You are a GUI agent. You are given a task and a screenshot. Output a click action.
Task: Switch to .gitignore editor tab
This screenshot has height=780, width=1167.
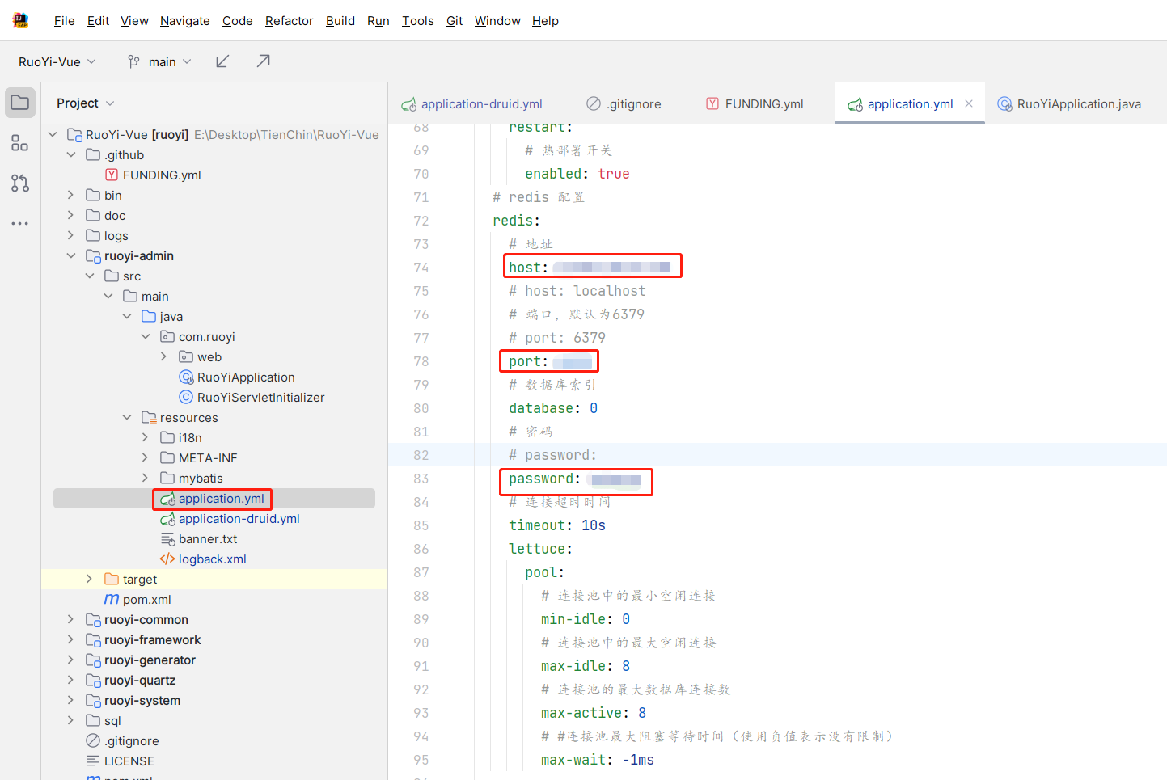point(624,103)
